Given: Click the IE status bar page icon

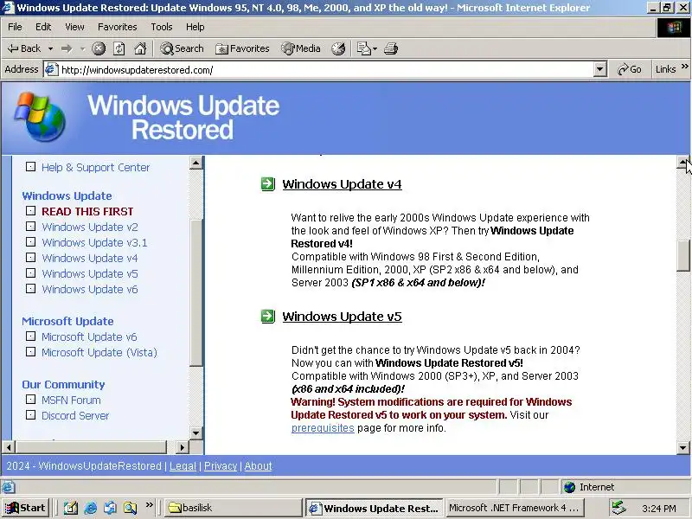Looking at the screenshot, I should [8, 487].
